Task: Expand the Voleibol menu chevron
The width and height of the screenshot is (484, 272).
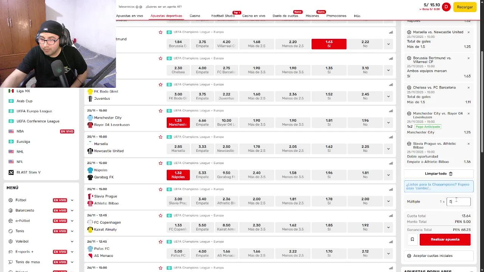Action: [72, 241]
